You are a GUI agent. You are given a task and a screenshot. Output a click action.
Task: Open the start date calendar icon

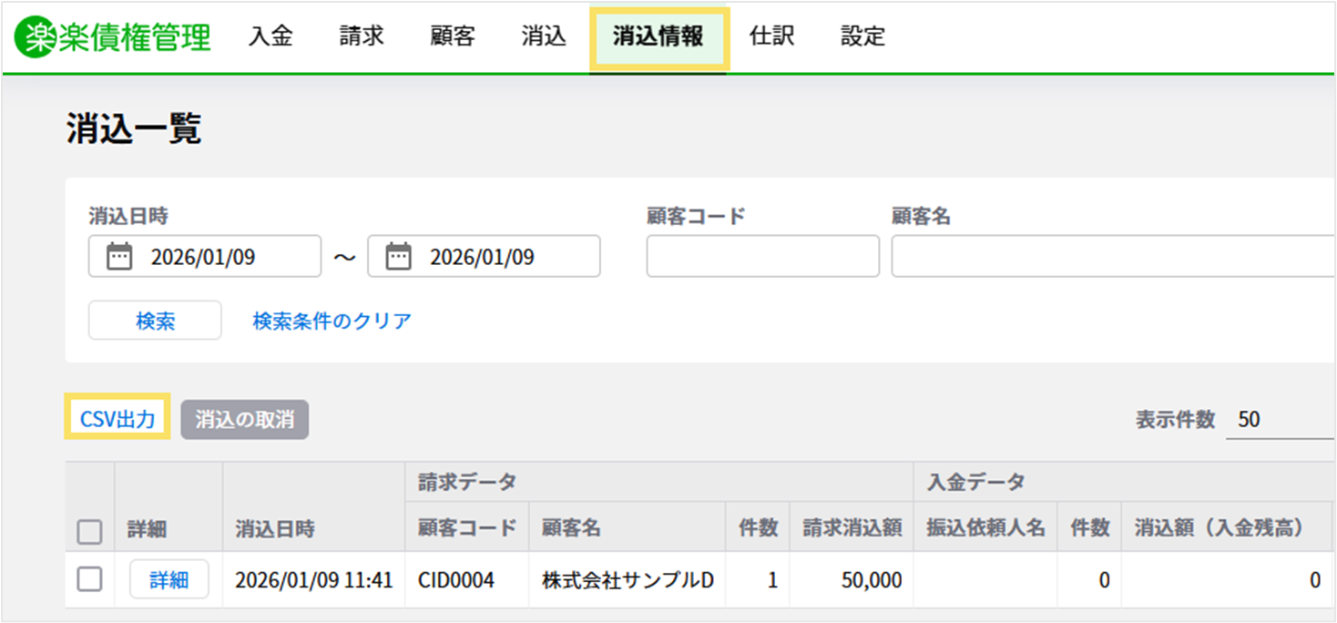point(119,257)
